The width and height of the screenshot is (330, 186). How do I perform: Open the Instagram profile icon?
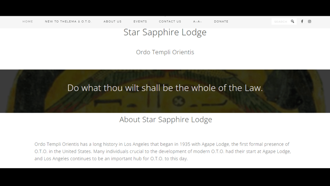click(309, 22)
